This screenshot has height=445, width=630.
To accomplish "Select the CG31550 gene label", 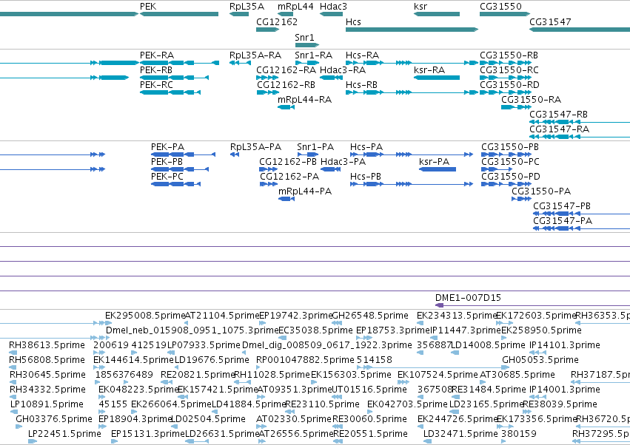I will point(500,7).
